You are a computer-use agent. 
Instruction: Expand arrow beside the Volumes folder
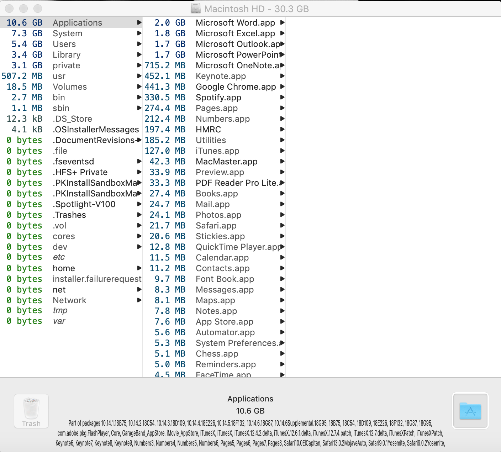[x=139, y=87]
